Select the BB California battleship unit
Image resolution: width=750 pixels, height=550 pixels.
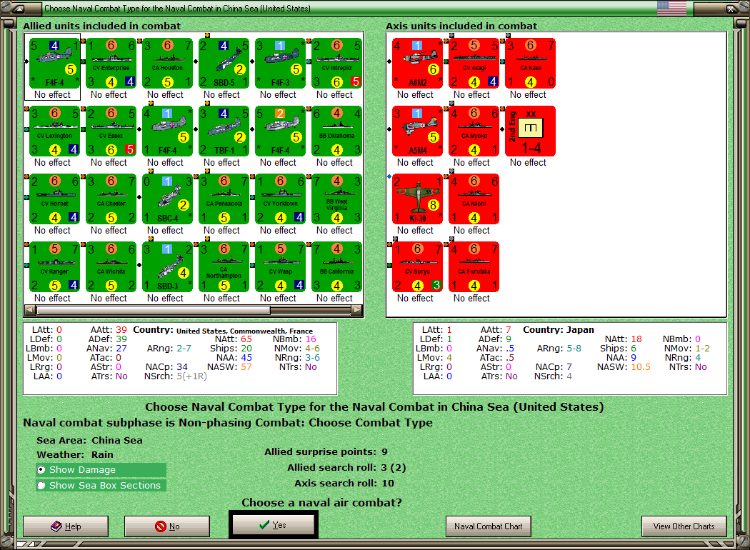(336, 267)
